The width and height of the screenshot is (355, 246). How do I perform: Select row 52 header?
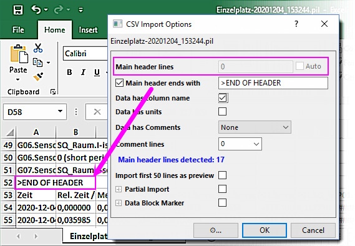pos(8,182)
